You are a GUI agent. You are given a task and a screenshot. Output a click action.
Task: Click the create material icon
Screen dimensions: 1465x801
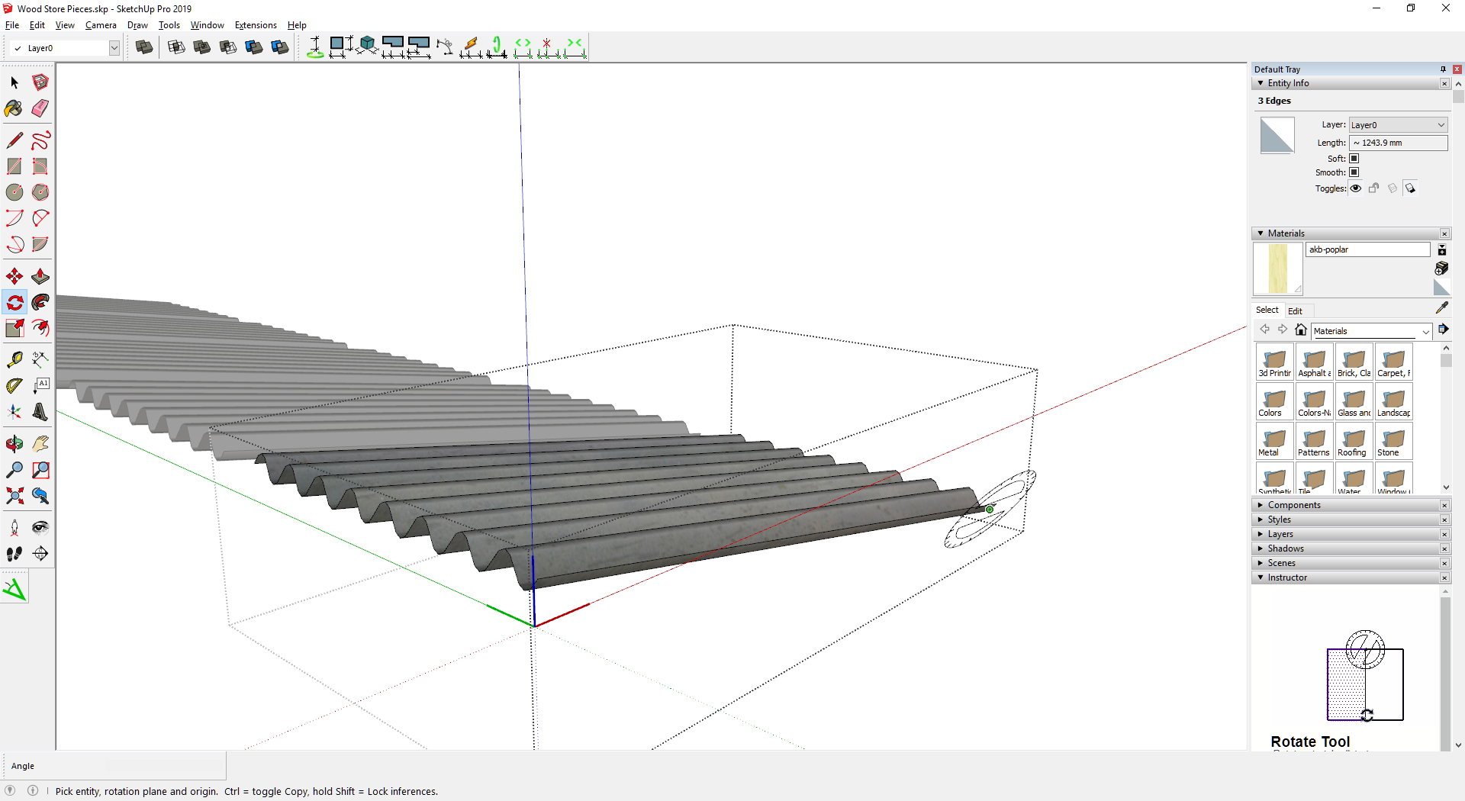(1441, 269)
